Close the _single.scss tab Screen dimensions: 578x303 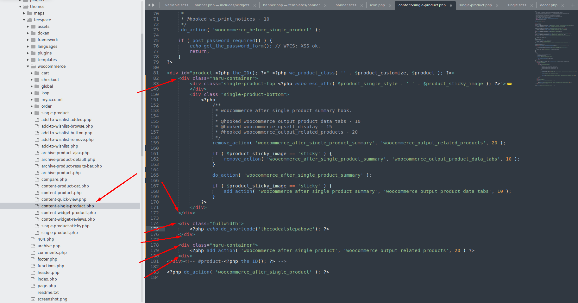[531, 5]
